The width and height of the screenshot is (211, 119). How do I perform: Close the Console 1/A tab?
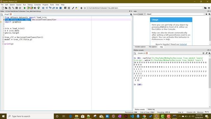[x=147, y=53]
